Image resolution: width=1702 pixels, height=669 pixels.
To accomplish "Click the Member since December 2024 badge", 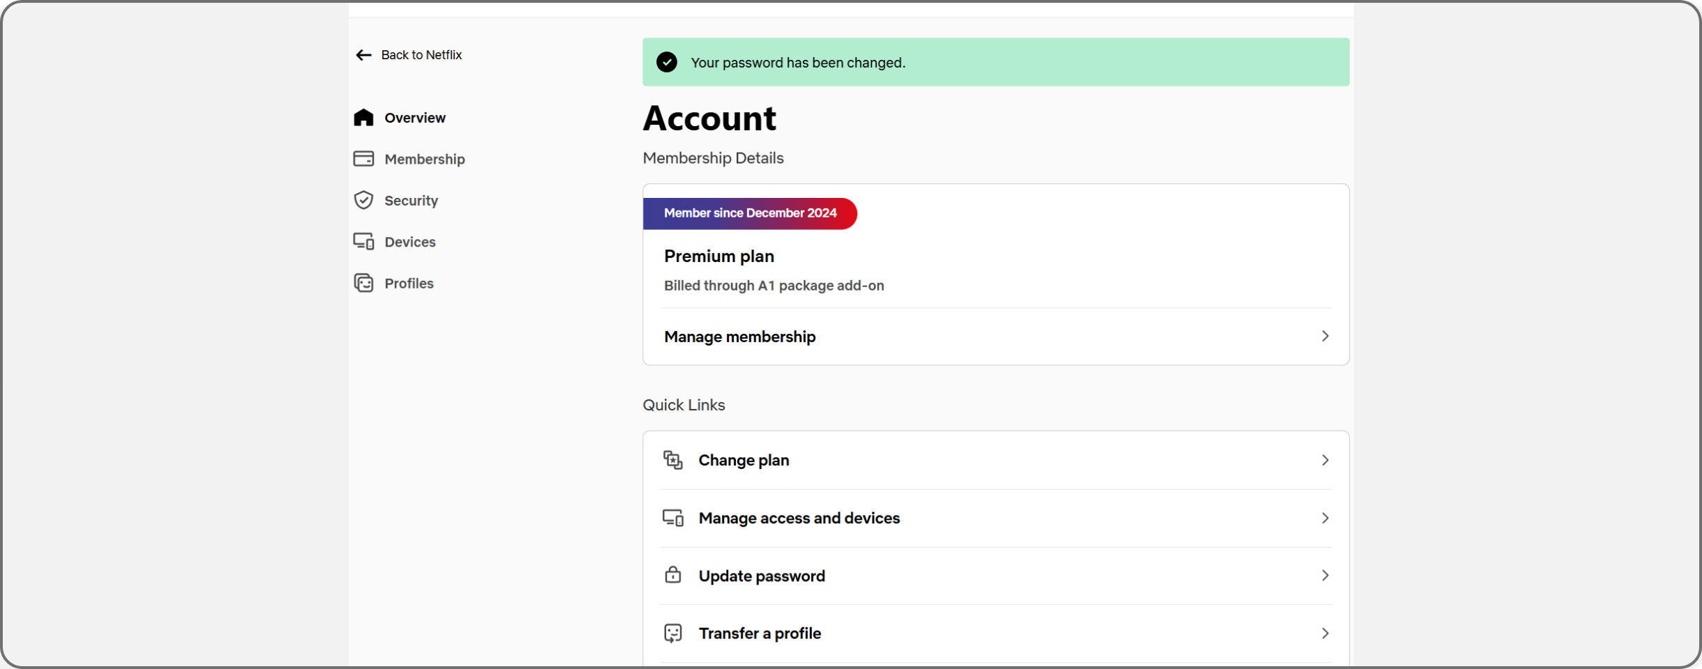I will [750, 213].
